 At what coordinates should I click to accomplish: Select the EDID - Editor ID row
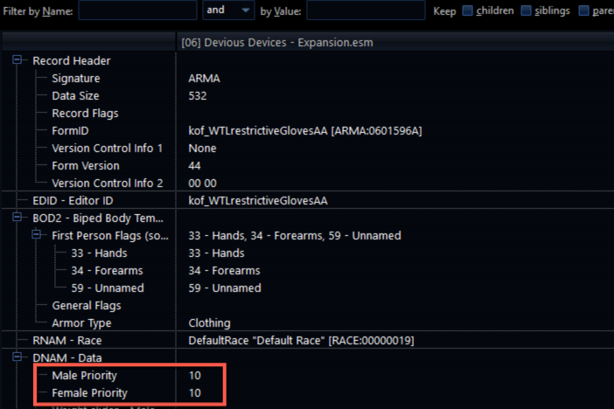(73, 201)
